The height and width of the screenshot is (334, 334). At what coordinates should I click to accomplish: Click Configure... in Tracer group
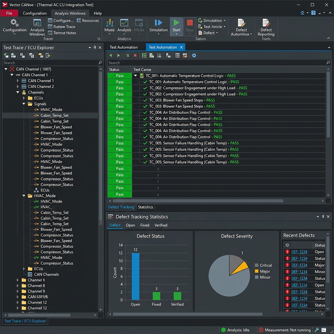pos(60,21)
